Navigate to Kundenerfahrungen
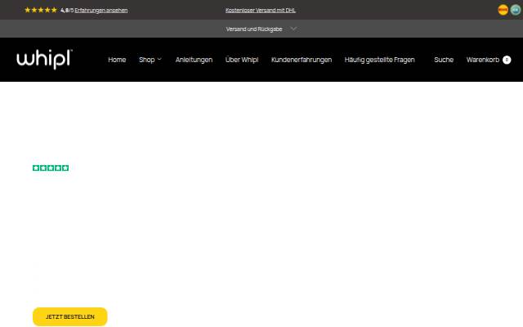This screenshot has height=327, width=523. point(302,60)
